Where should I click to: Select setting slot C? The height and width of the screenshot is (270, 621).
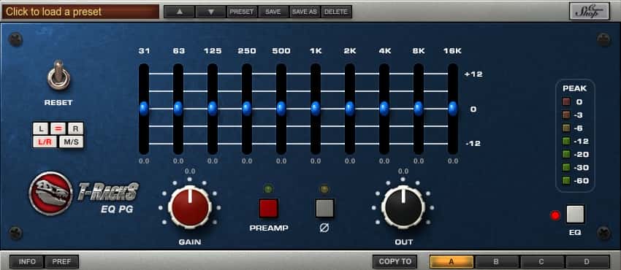coord(542,261)
